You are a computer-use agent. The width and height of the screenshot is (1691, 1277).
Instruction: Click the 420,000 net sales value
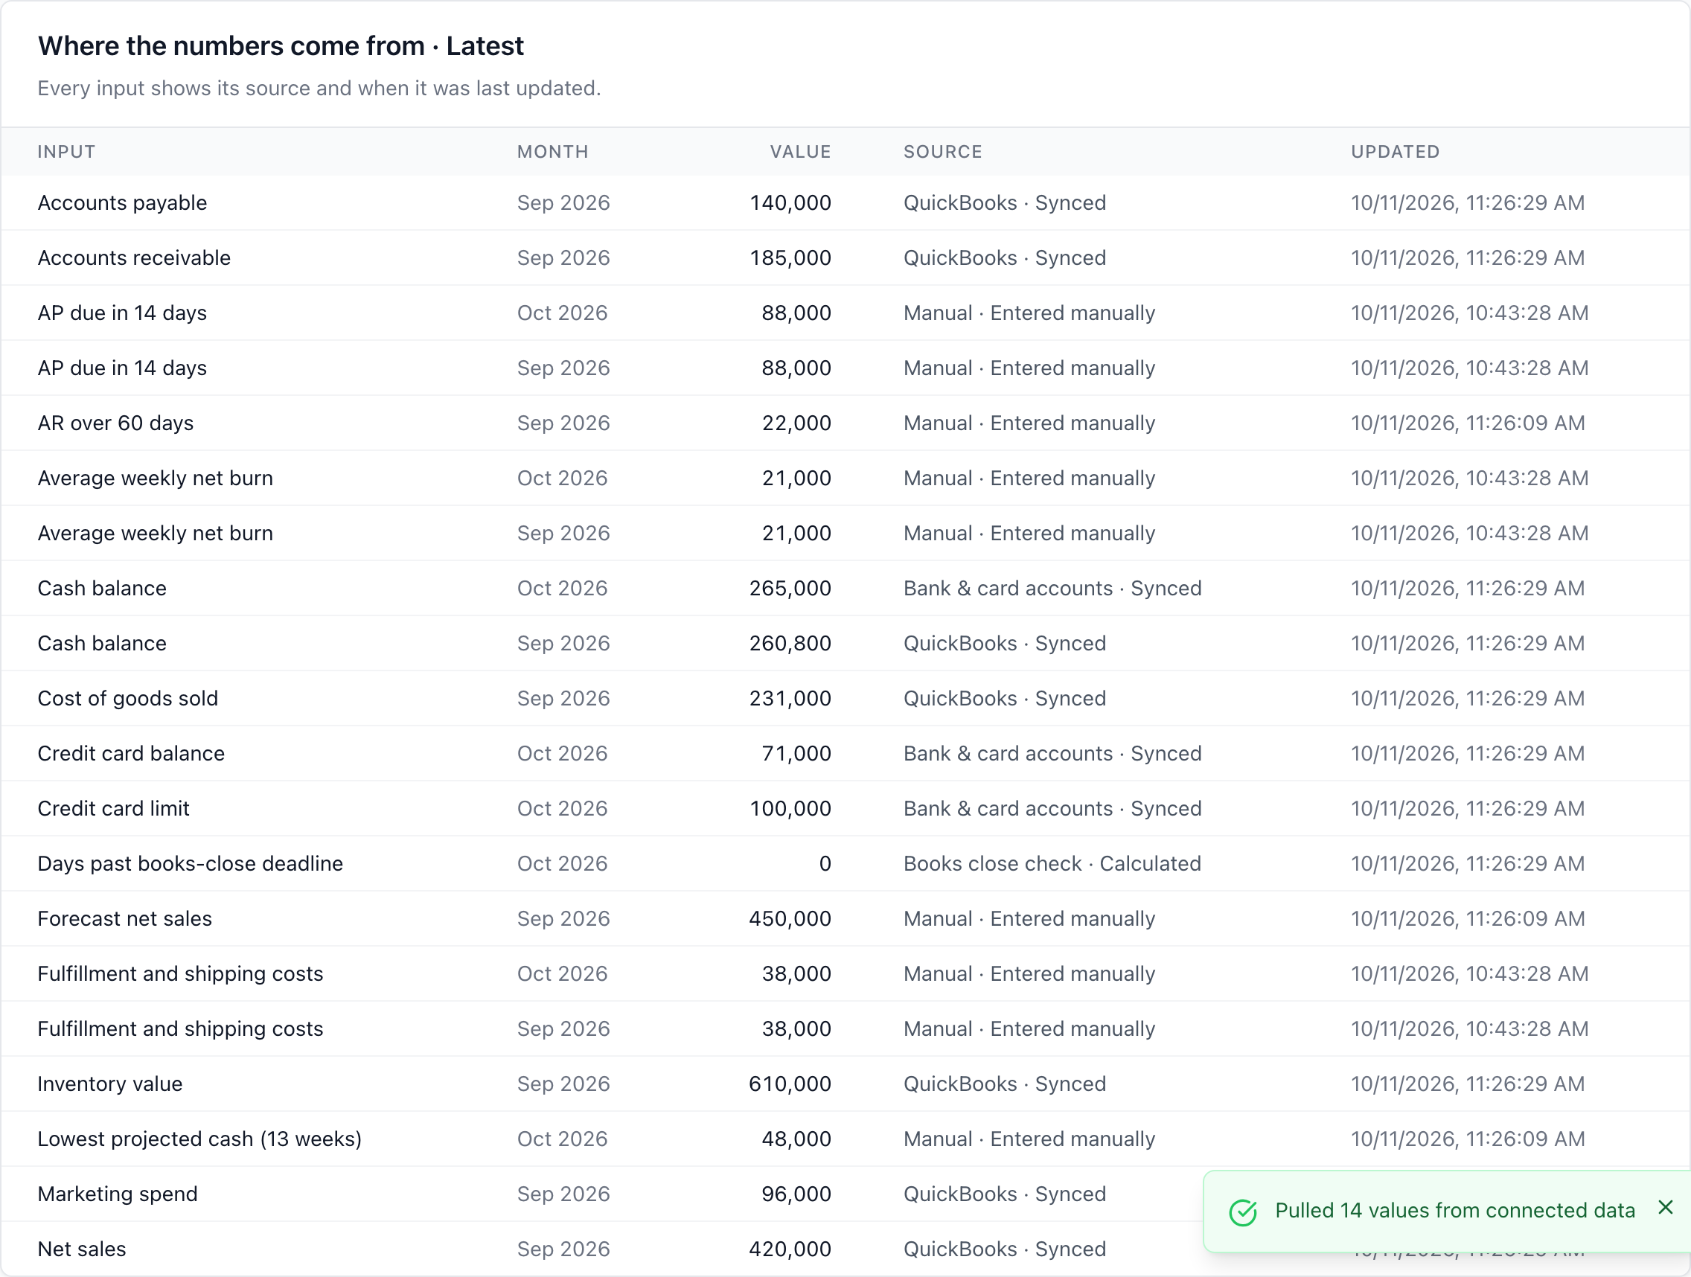click(790, 1249)
